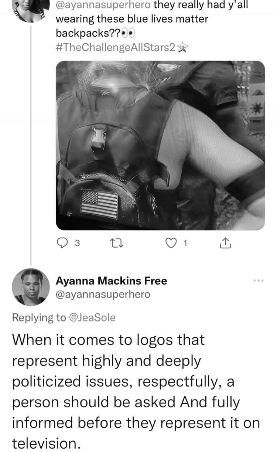
Task: Select the Ayanna Mackins Free display name
Action: (111, 281)
